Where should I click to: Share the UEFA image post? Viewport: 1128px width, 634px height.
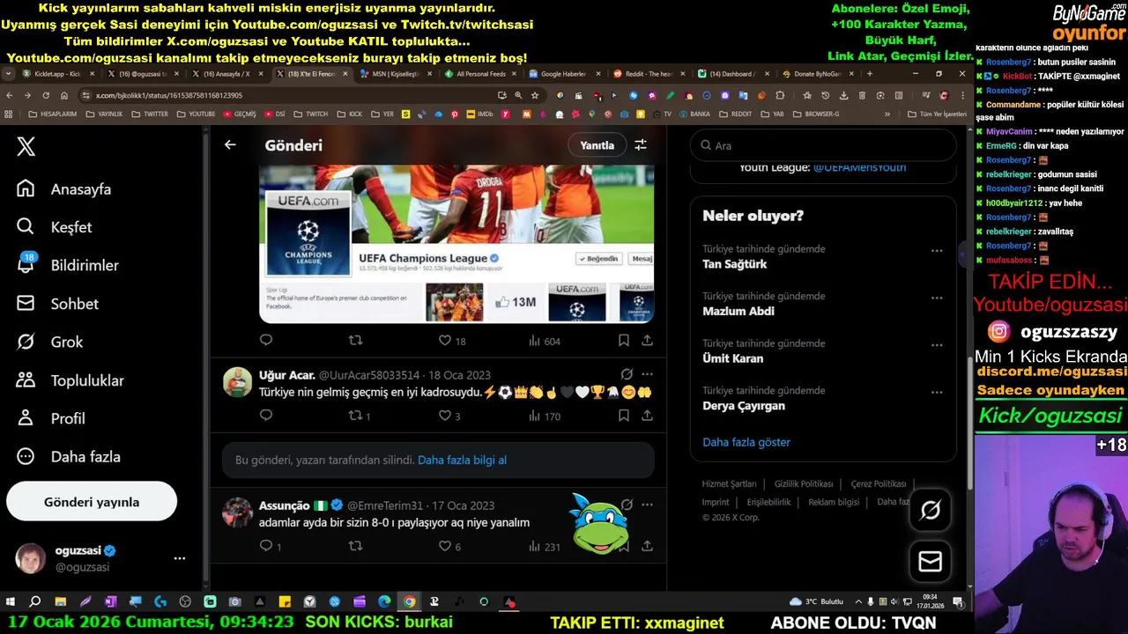pos(647,340)
